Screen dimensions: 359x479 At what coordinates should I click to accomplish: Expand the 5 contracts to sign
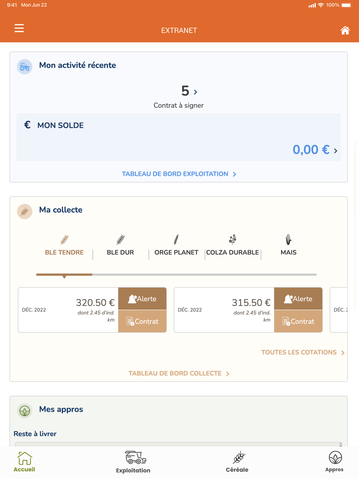pos(189,92)
